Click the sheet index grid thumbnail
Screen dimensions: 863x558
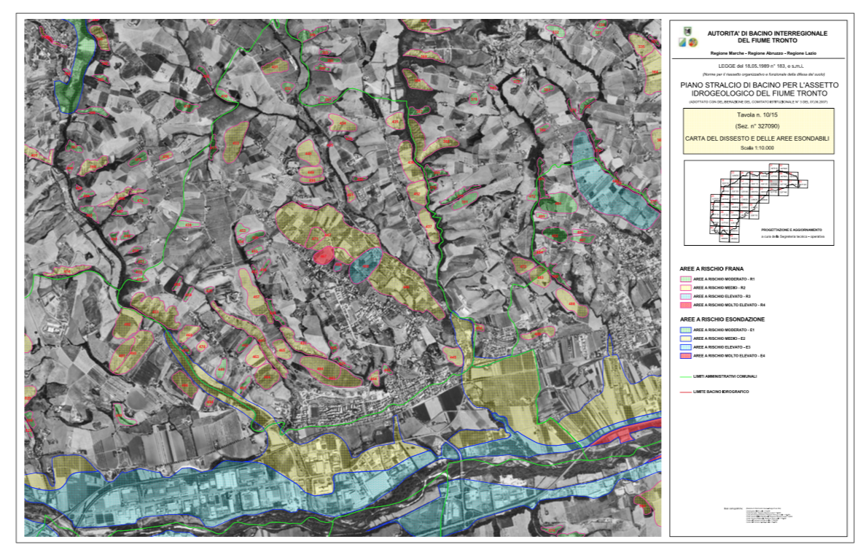(759, 203)
